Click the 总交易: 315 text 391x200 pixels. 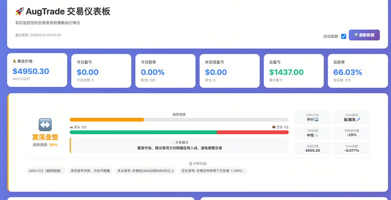point(342,80)
